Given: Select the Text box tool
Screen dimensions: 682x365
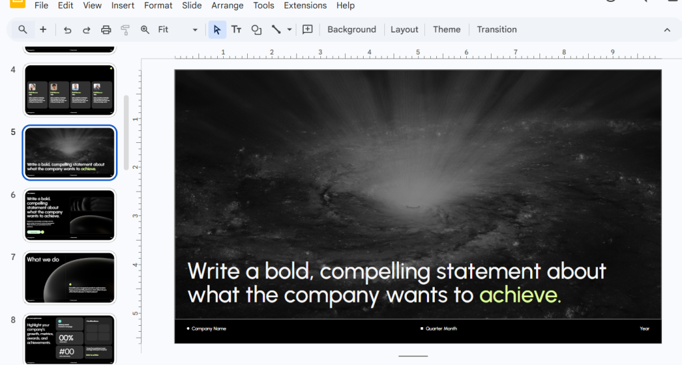Looking at the screenshot, I should point(236,29).
